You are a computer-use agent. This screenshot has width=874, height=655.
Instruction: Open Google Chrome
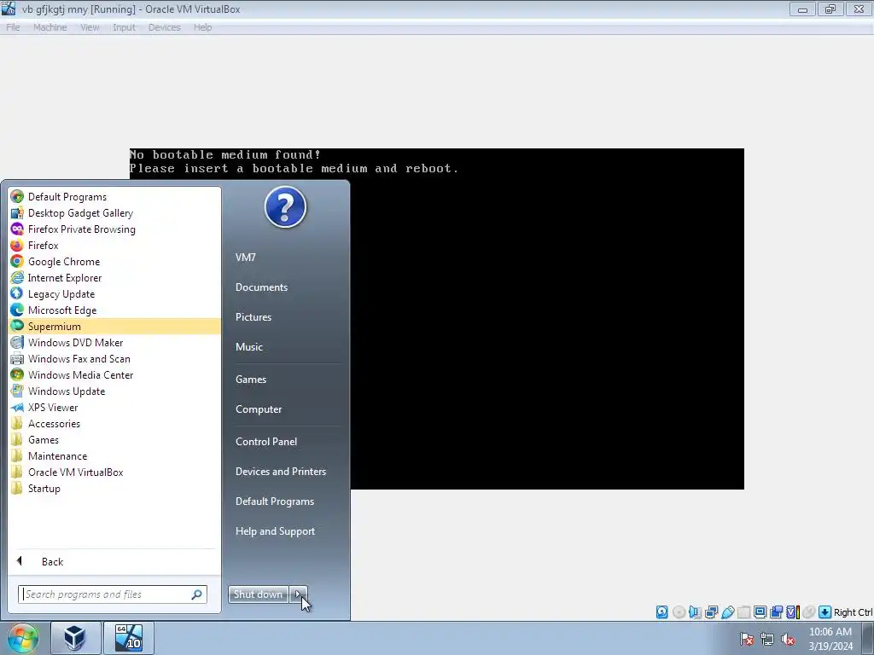pos(114,261)
